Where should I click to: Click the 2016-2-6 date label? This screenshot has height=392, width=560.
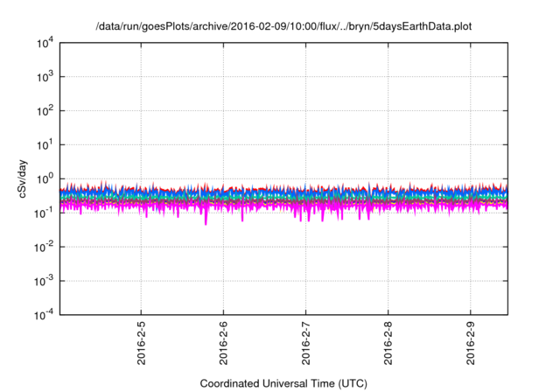[224, 343]
